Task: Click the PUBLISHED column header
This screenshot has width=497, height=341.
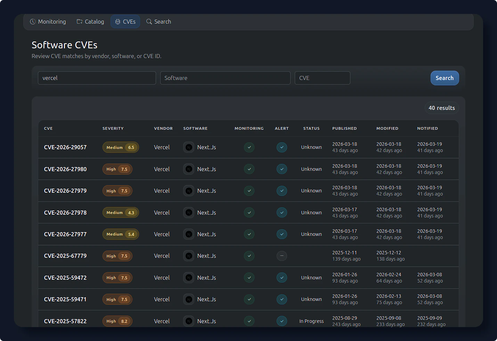Action: [x=344, y=128]
